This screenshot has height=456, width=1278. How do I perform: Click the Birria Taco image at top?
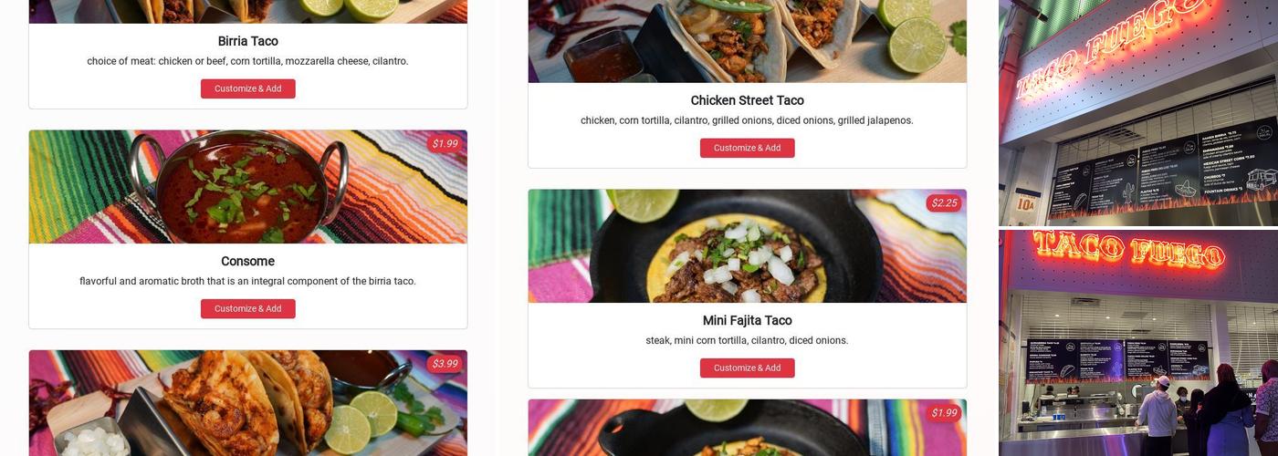point(247,11)
